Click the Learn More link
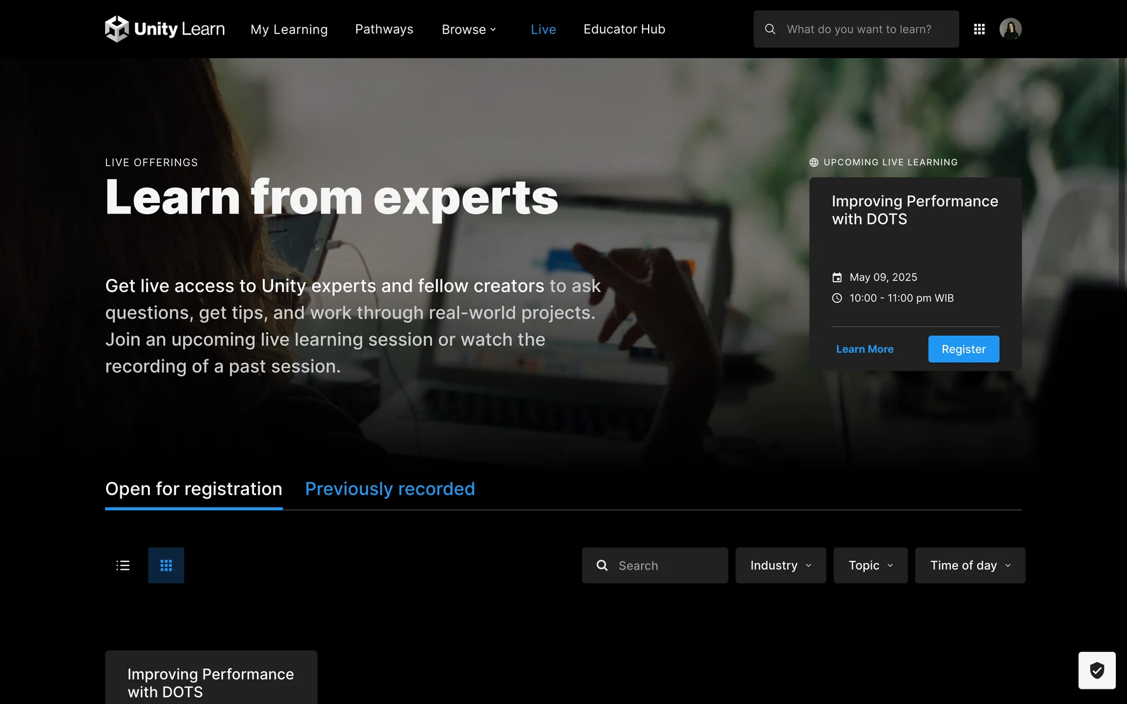 [x=865, y=349]
